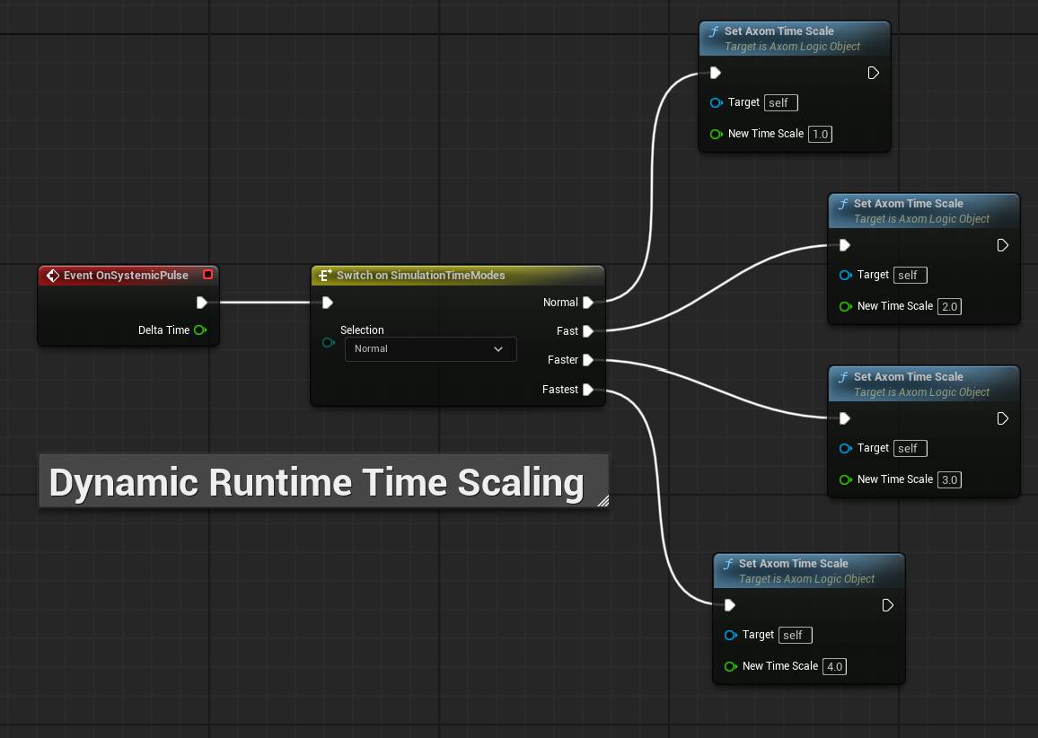The width and height of the screenshot is (1038, 738).
Task: Open the Selection dropdown showing Normal
Action: pyautogui.click(x=430, y=349)
